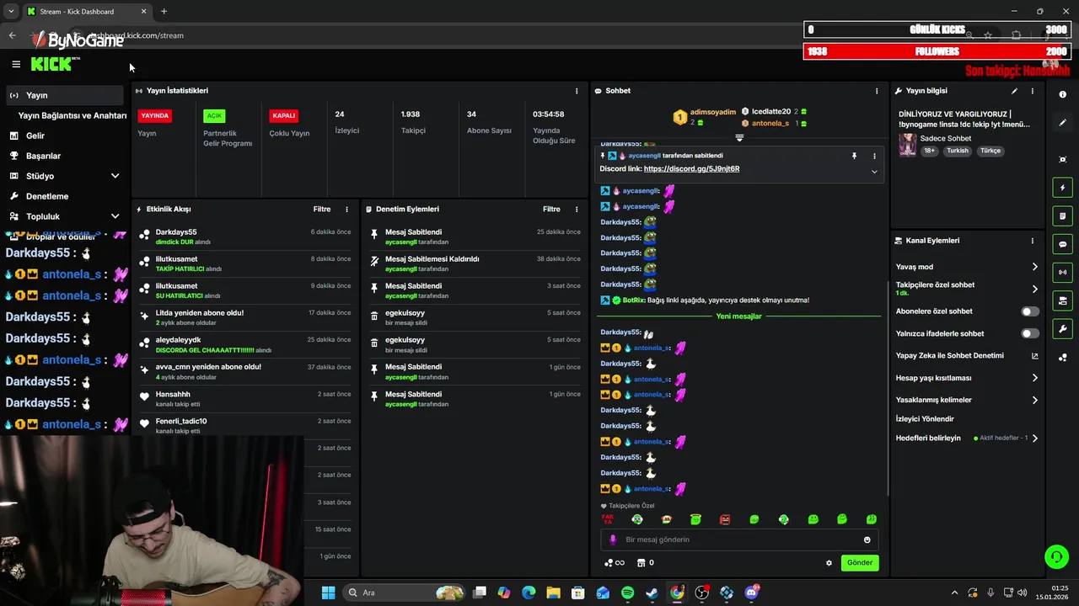Open the Yayın sidebar item
The width and height of the screenshot is (1079, 606).
64,95
